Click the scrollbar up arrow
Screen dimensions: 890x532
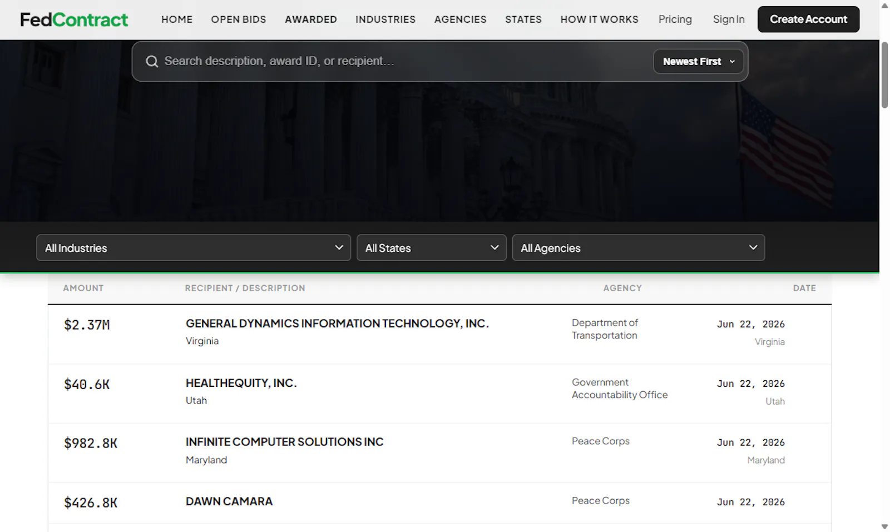pos(884,6)
